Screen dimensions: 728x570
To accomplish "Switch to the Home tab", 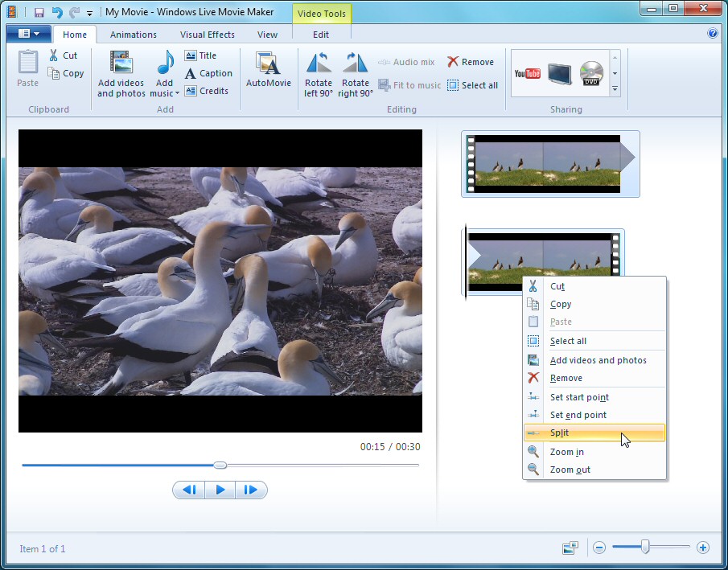I will [75, 35].
